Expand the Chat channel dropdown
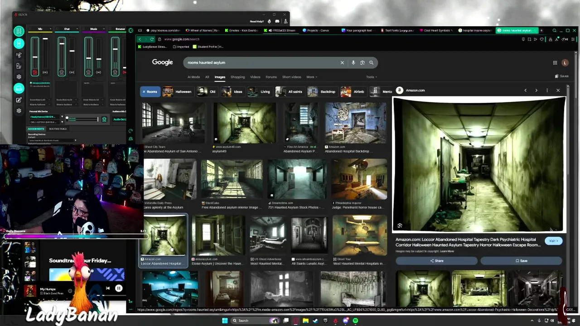 pos(77,29)
